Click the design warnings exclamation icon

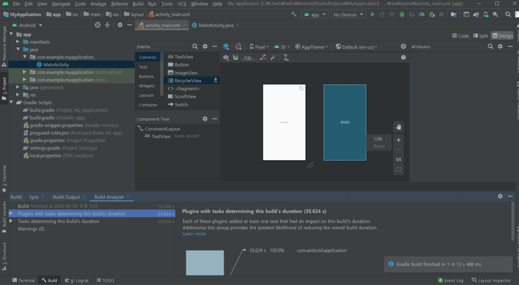point(403,46)
